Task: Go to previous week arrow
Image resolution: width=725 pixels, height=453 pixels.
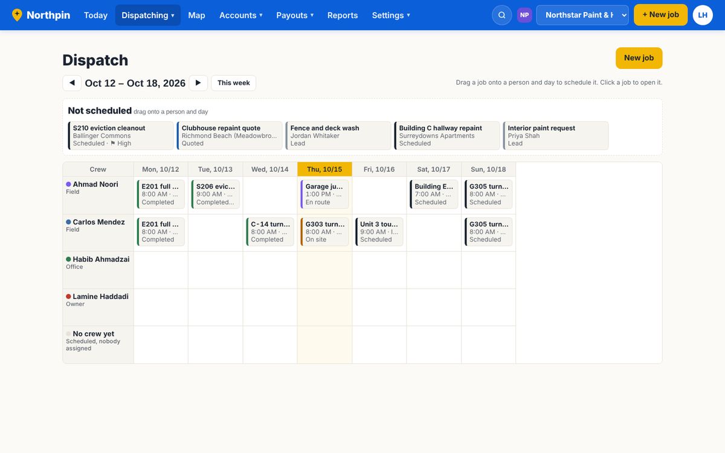Action: coord(72,83)
